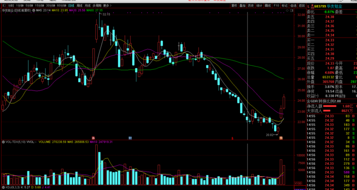Click the 返回 back button

302,5
